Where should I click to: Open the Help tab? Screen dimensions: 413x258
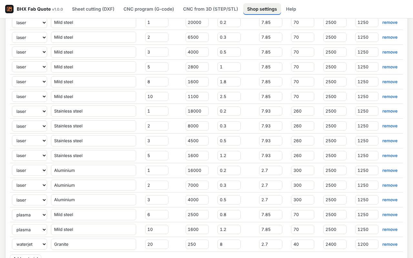pos(291,9)
